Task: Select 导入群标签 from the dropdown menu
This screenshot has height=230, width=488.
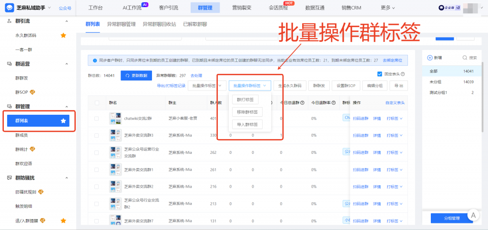Action: [247, 125]
